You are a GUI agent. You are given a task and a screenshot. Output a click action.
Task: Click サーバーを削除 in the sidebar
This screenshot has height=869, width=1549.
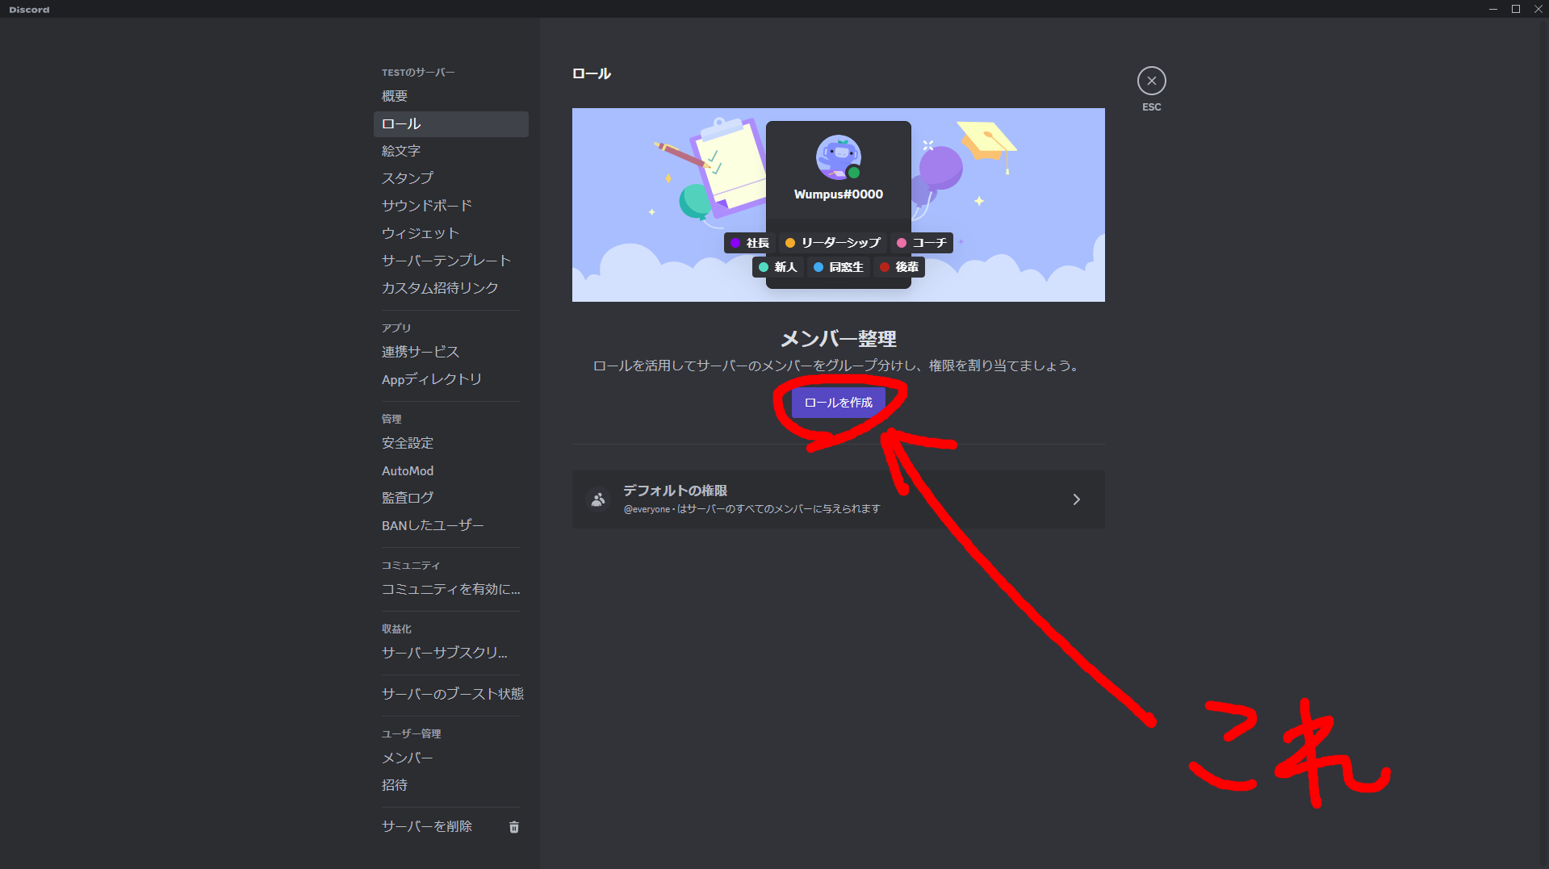(425, 825)
